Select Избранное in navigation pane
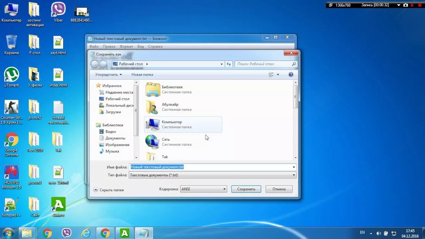The image size is (425, 239). pyautogui.click(x=109, y=86)
